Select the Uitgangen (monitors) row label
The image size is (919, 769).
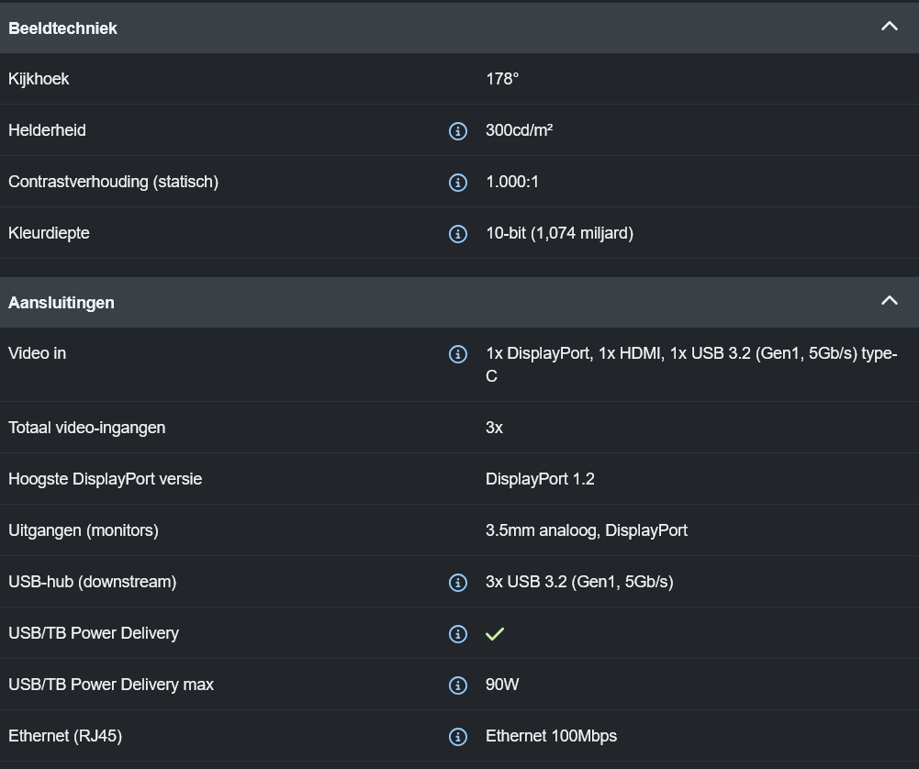[84, 530]
